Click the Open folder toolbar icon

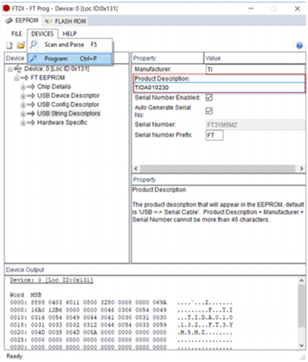20,45
